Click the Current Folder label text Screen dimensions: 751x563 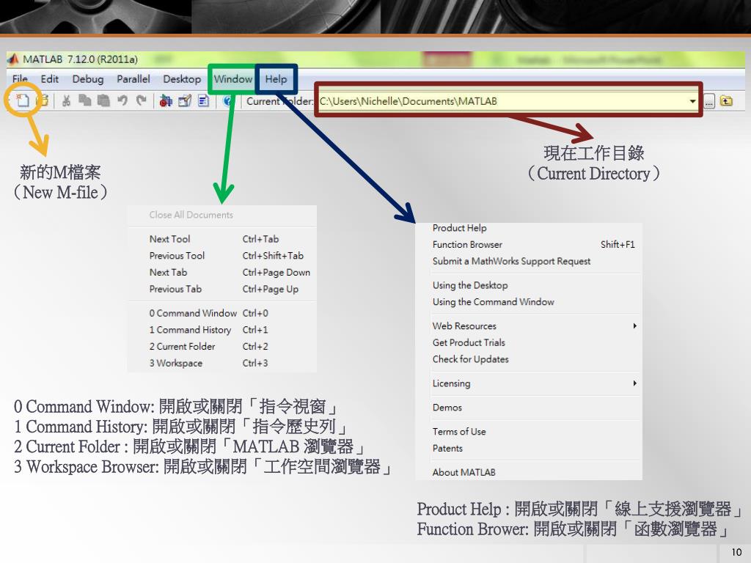(279, 101)
